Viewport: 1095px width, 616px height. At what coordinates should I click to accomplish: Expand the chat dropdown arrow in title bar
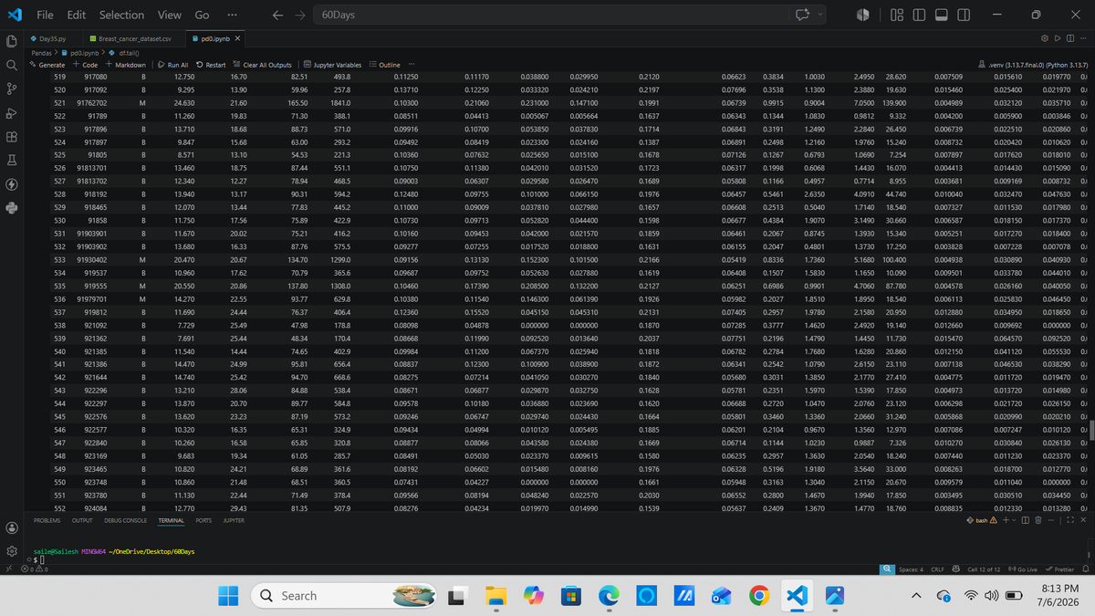pos(820,15)
